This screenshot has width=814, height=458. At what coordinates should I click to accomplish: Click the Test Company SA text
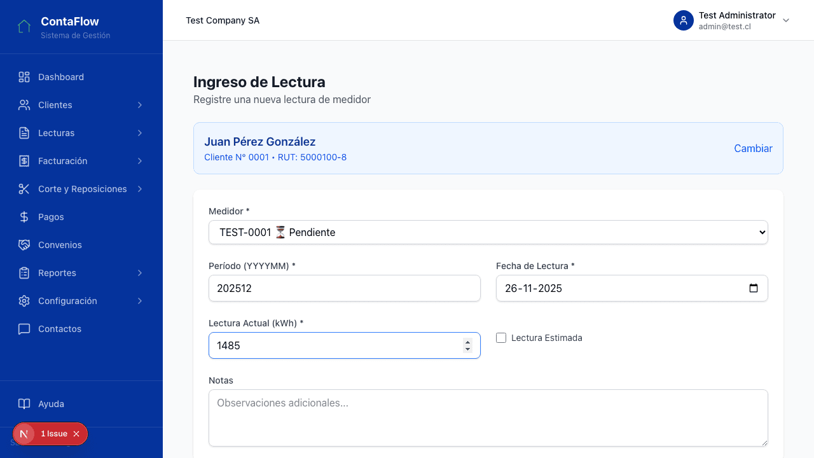pyautogui.click(x=223, y=20)
